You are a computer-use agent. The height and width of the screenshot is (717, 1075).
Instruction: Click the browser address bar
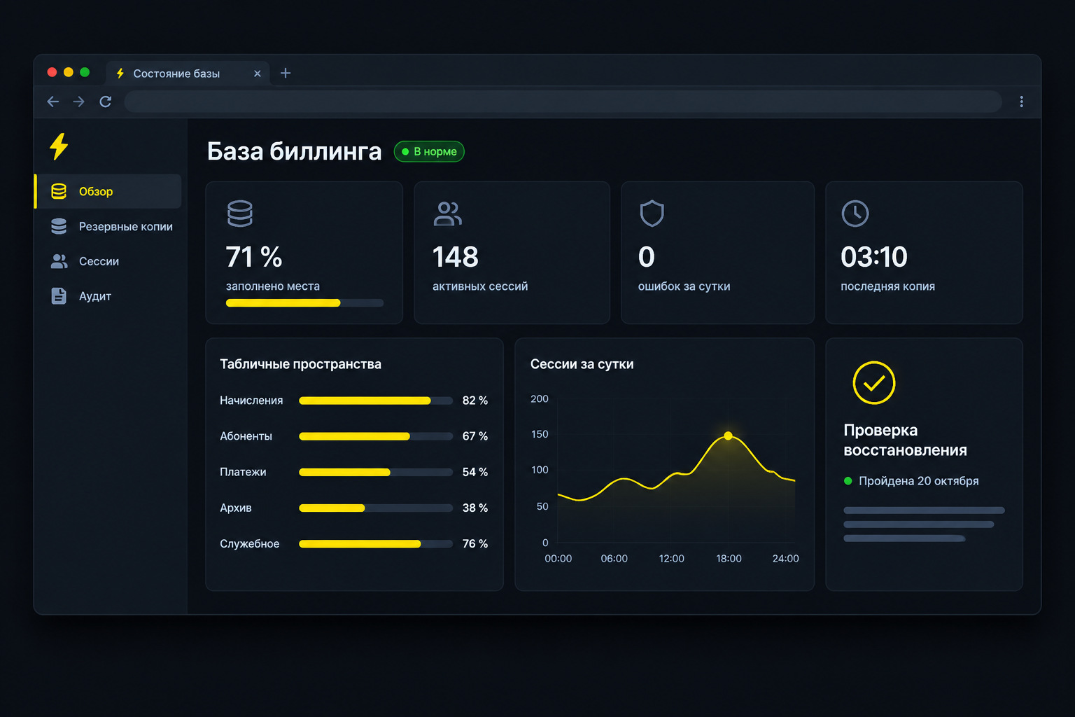pos(563,102)
